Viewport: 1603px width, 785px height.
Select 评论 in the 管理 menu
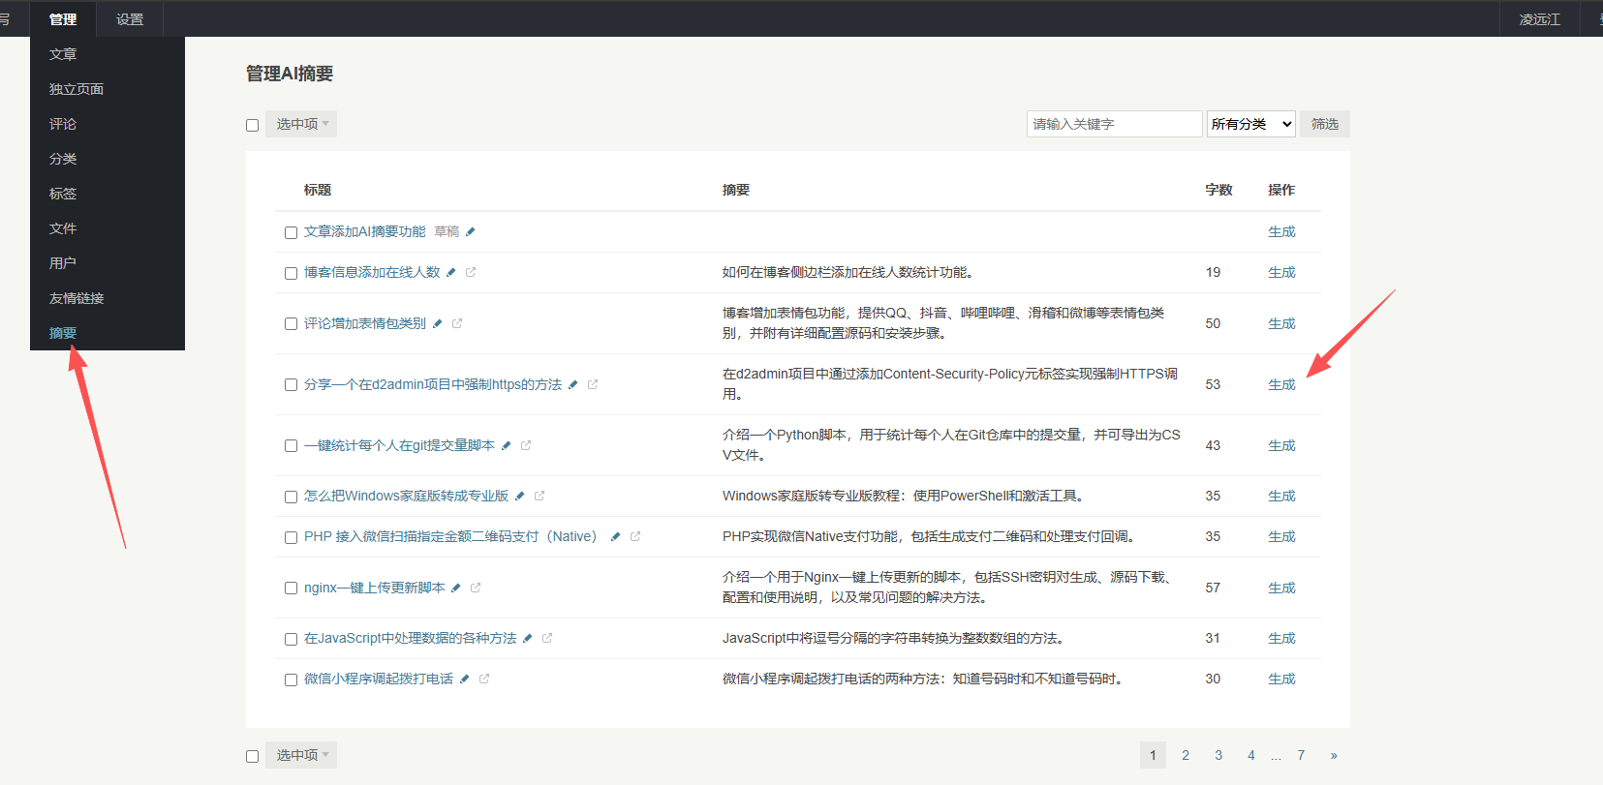tap(63, 124)
